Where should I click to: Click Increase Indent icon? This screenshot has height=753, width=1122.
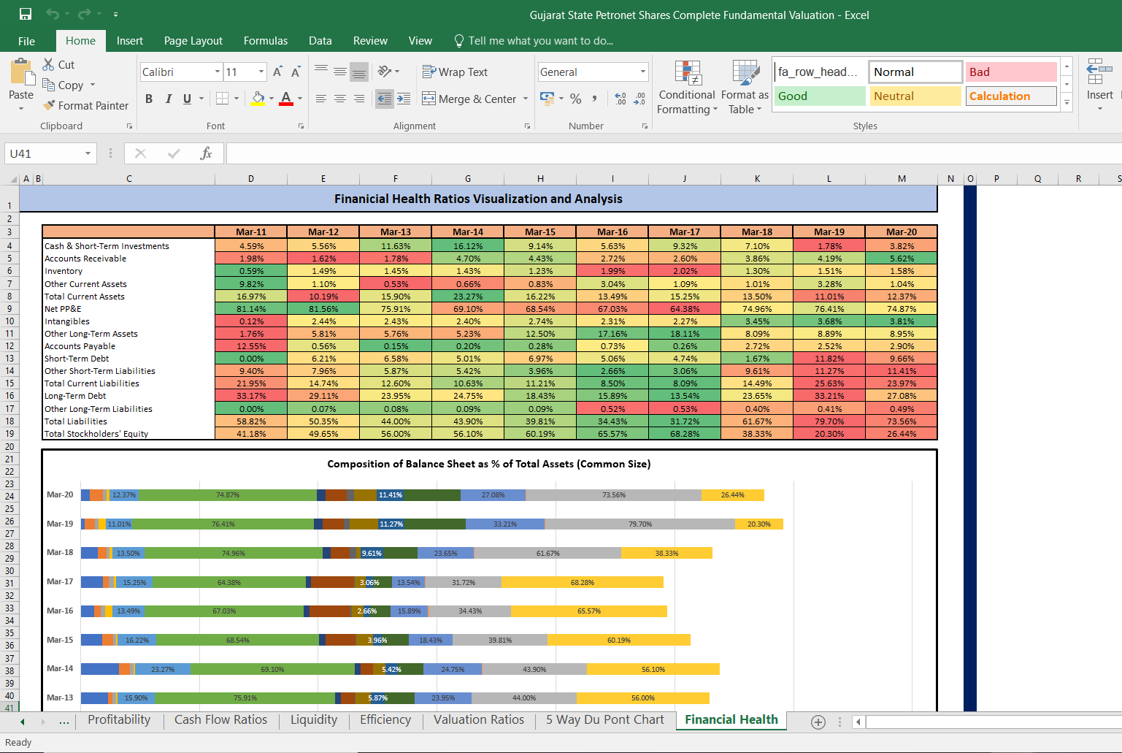coord(404,99)
